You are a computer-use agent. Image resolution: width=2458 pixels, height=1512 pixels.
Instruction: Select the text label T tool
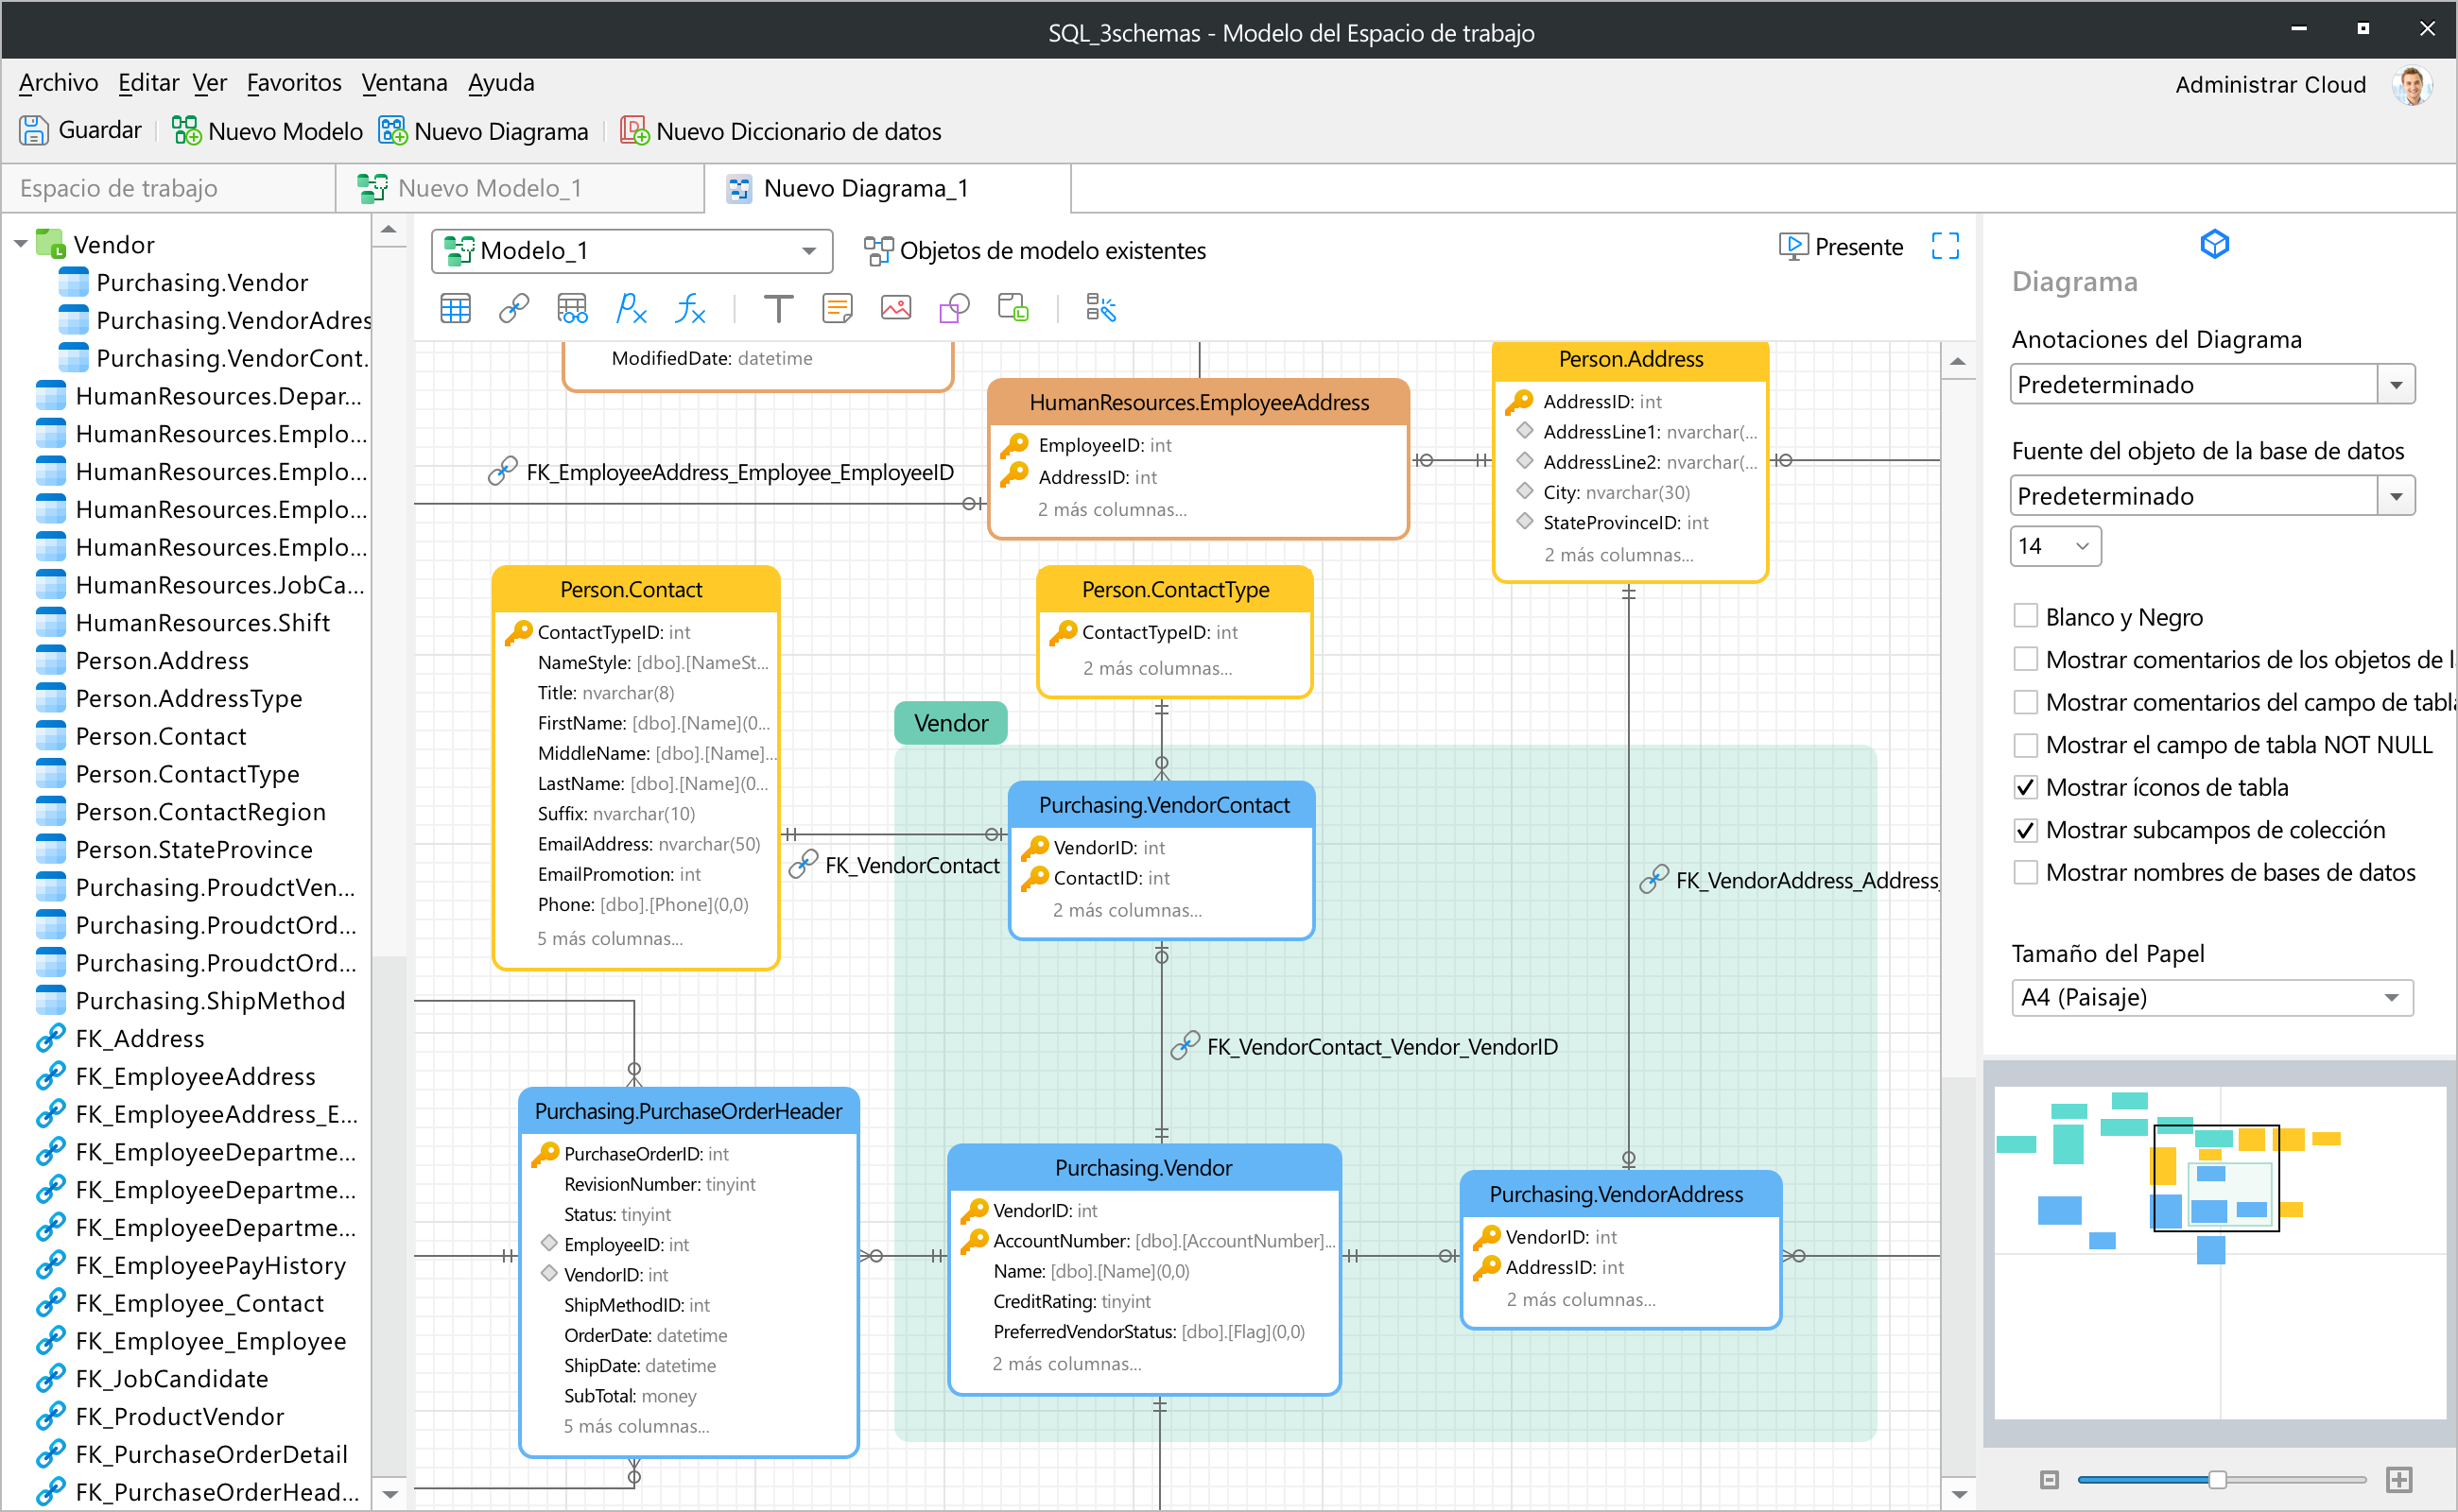click(x=778, y=308)
